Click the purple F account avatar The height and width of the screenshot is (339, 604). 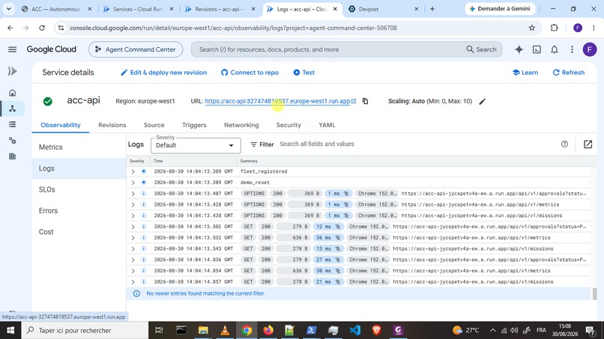coord(589,49)
